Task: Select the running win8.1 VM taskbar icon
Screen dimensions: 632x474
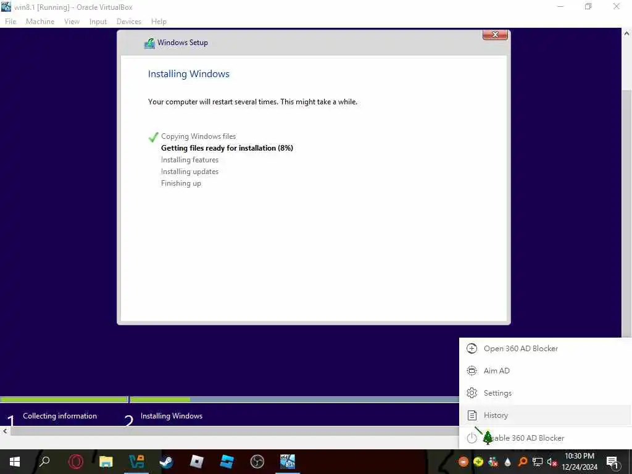Action: pyautogui.click(x=288, y=462)
